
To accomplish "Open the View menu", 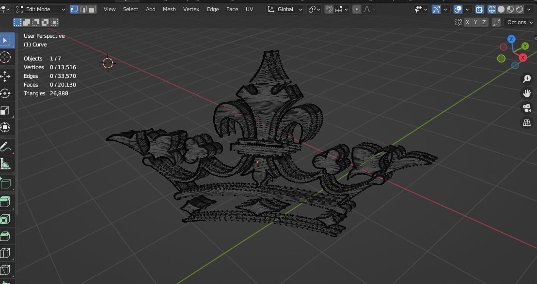I will coord(110,9).
